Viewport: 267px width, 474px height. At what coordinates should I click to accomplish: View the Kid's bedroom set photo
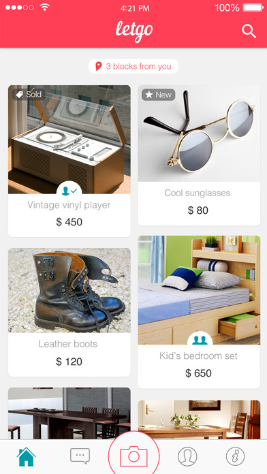(199, 290)
